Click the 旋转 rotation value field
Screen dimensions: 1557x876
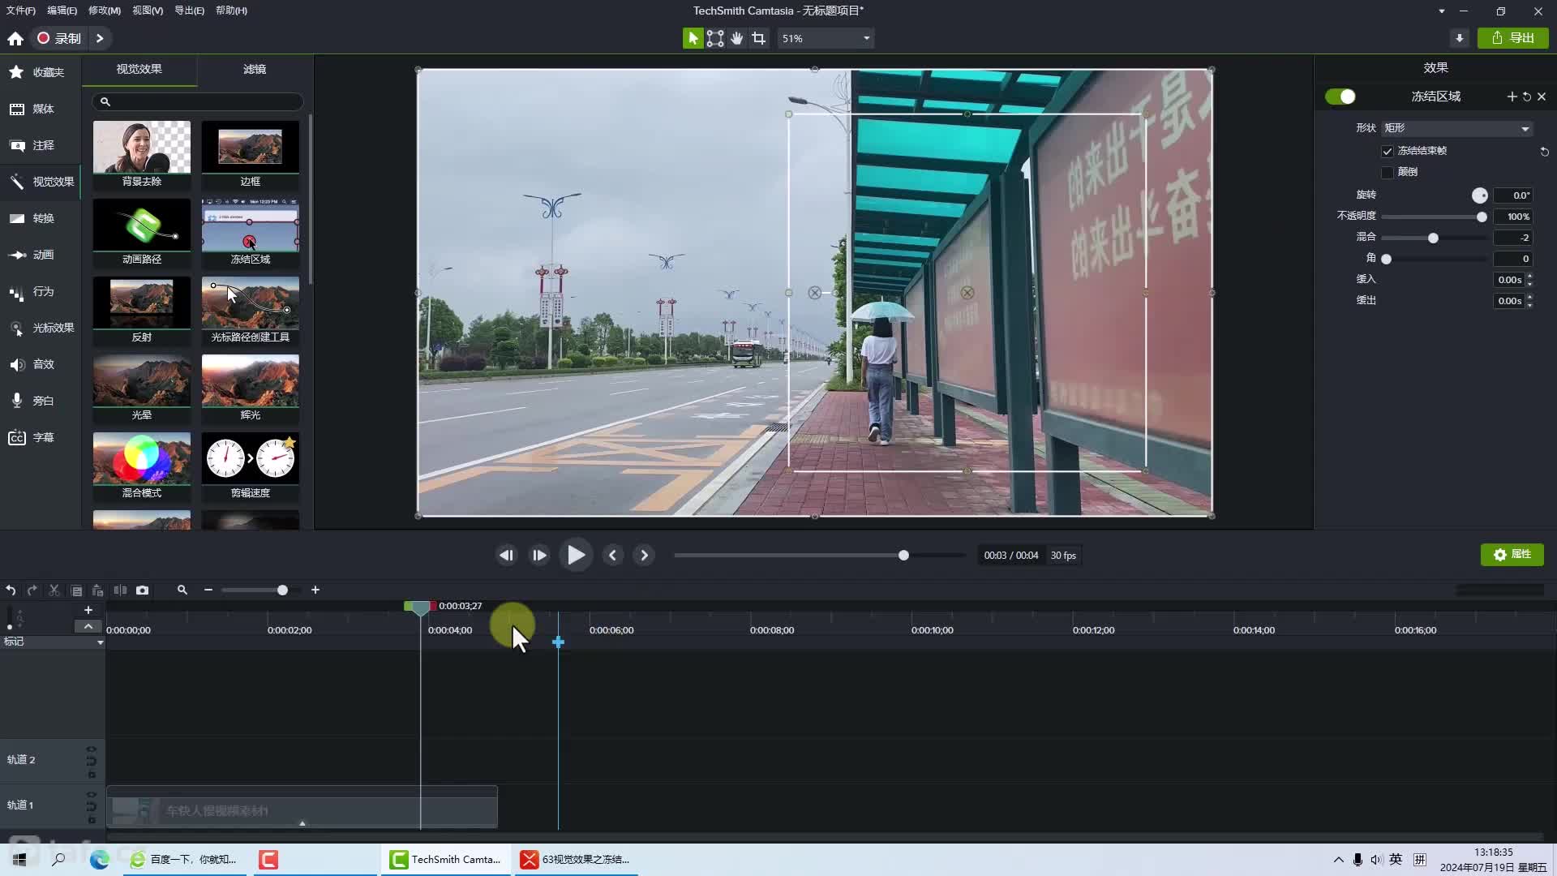pyautogui.click(x=1513, y=195)
